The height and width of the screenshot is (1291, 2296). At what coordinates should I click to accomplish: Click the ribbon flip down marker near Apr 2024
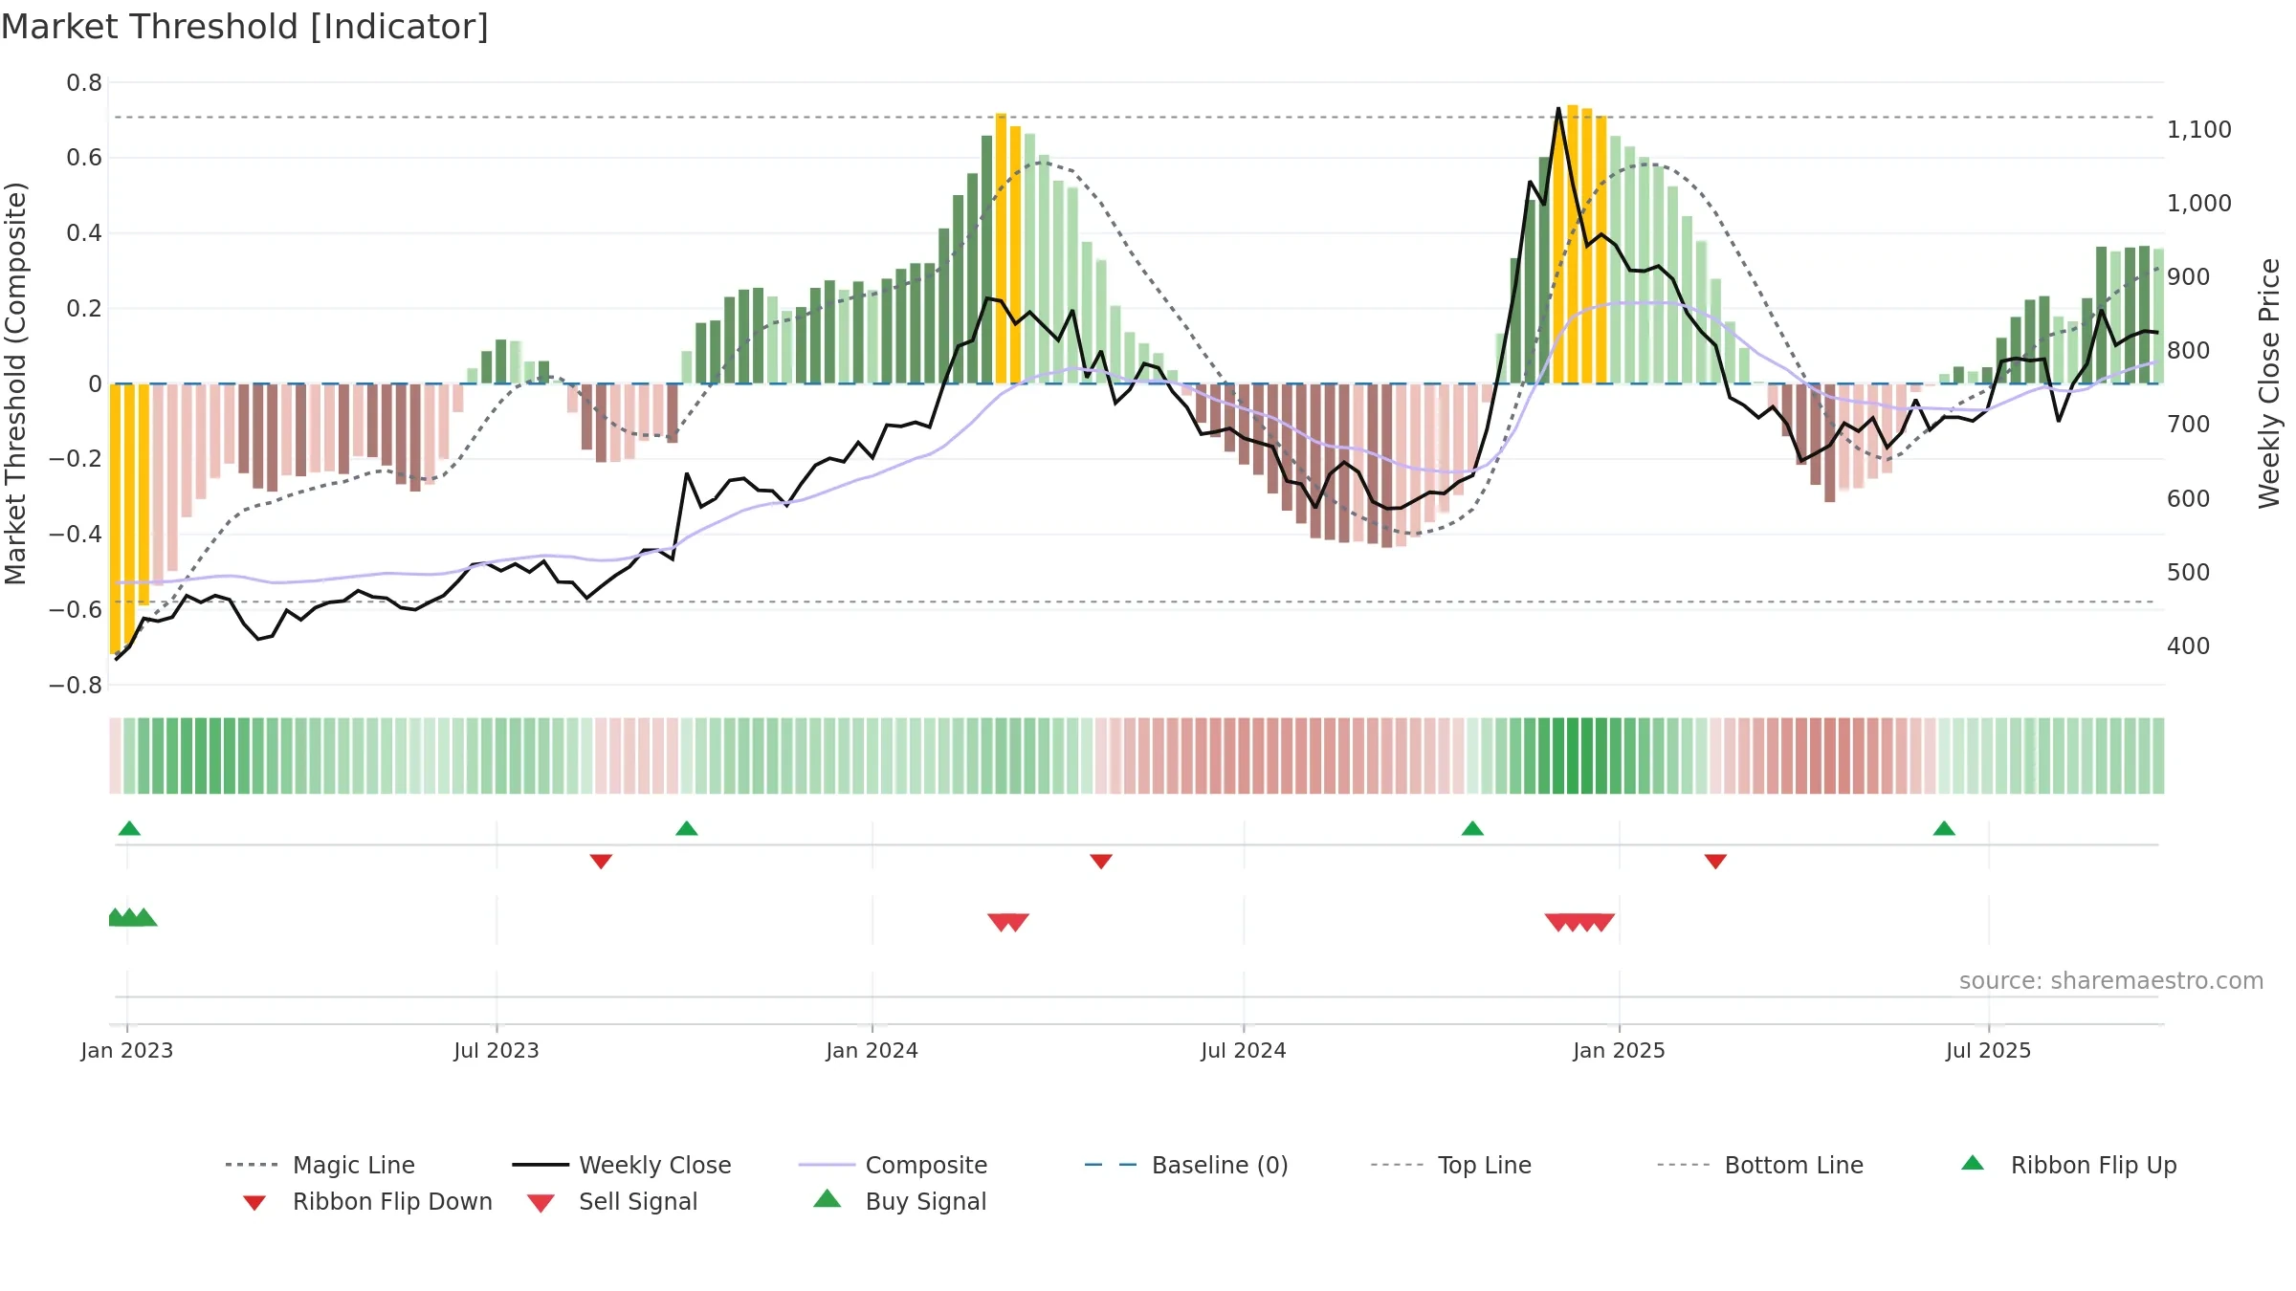(1101, 862)
